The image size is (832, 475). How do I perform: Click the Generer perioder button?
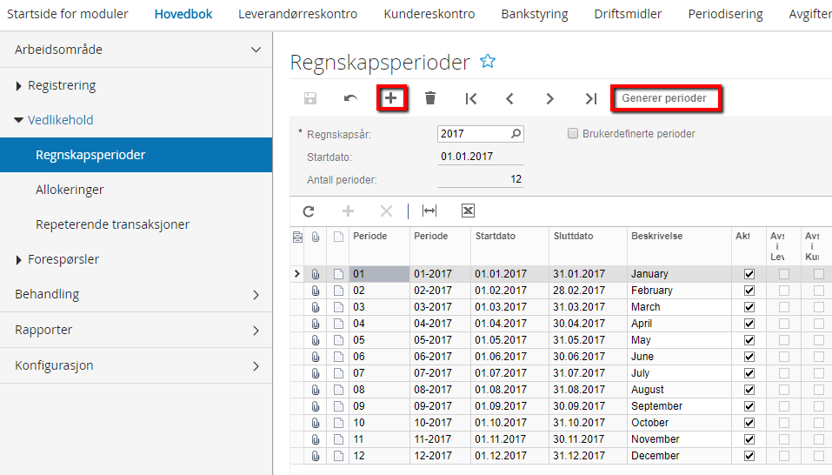[x=666, y=98]
